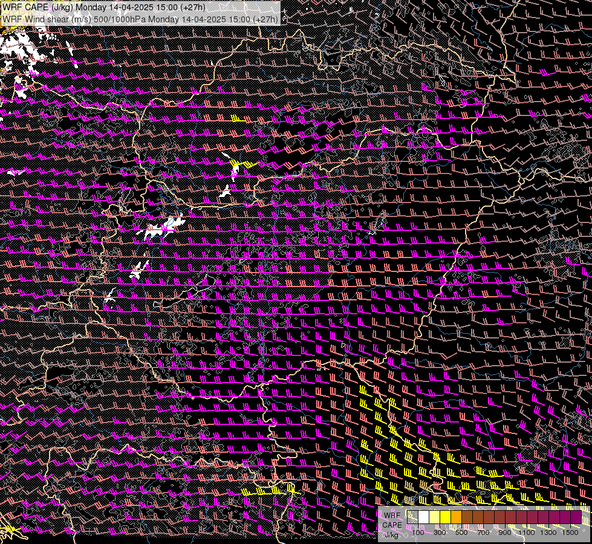The width and height of the screenshot is (592, 544).
Task: Click the WRF Wind shear 500/1000hPa title line
Action: click(x=140, y=19)
